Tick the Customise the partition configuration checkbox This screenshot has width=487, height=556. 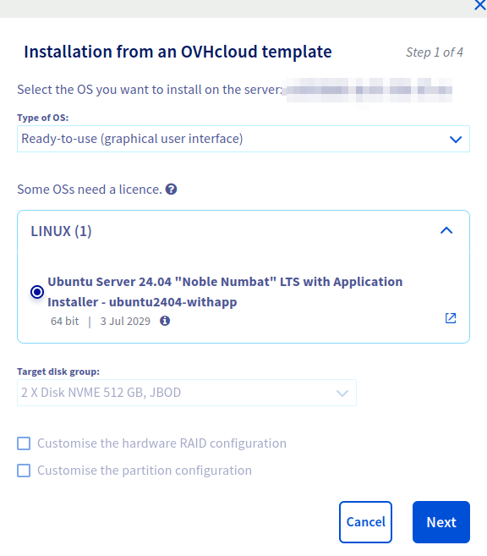[x=24, y=471]
